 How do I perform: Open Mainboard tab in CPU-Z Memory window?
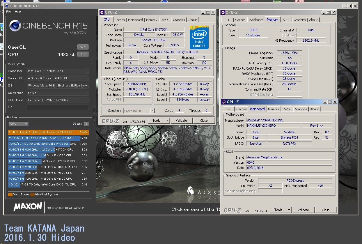(256, 20)
